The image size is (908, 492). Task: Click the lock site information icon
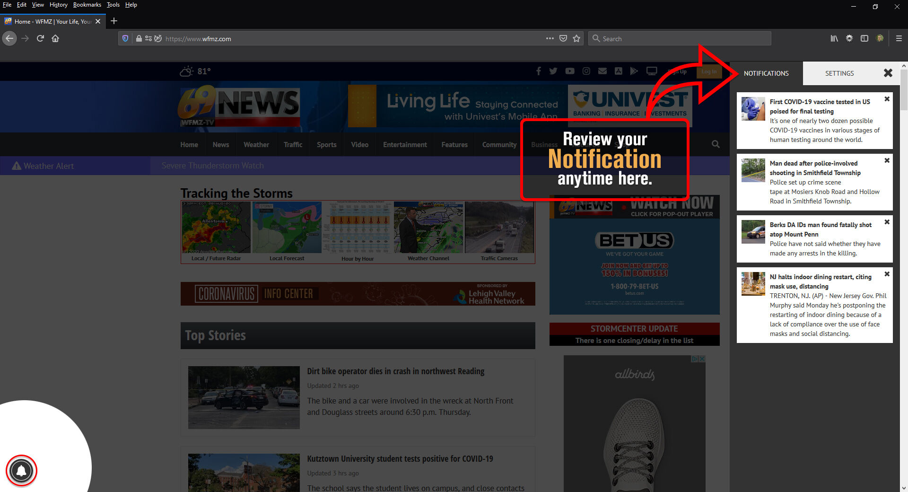[x=139, y=38]
